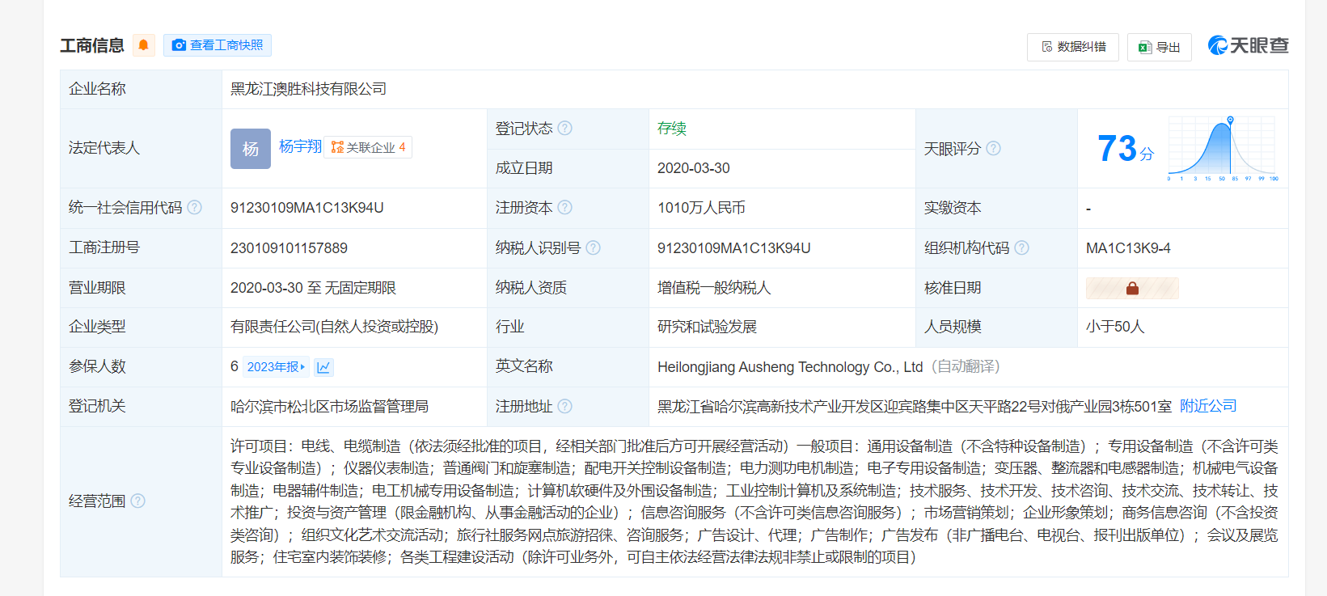Click help icon beside 注册地址
1327x596 pixels.
click(x=565, y=406)
